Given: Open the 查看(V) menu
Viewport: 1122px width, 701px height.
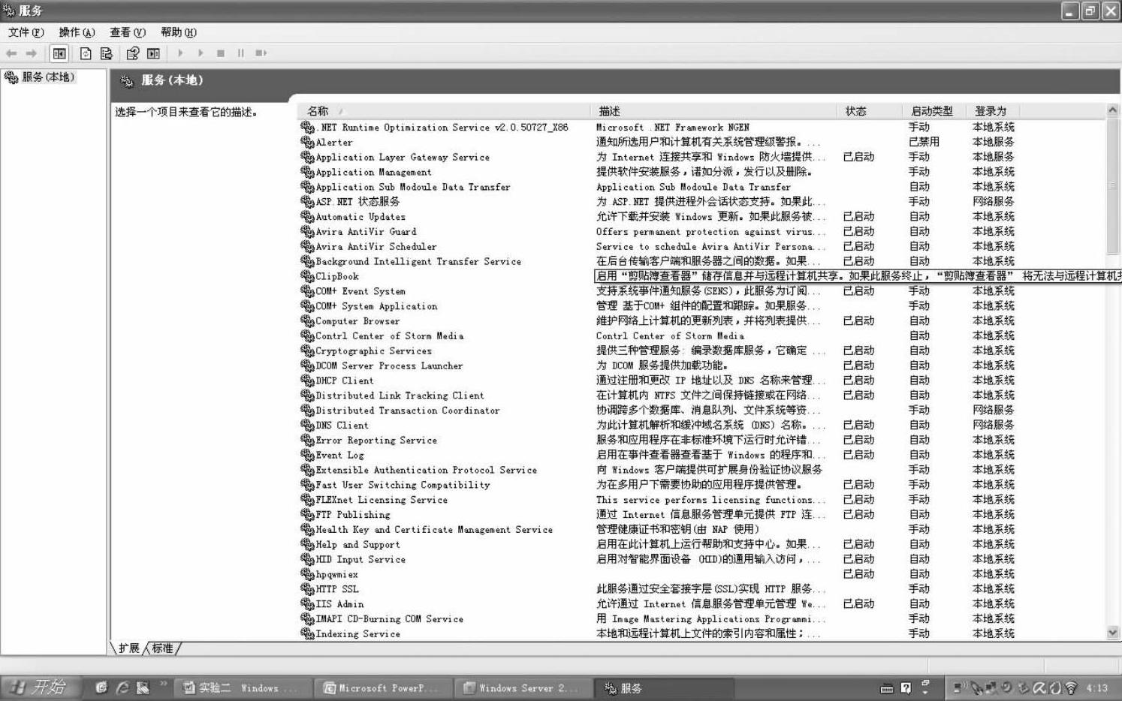Looking at the screenshot, I should pyautogui.click(x=127, y=32).
